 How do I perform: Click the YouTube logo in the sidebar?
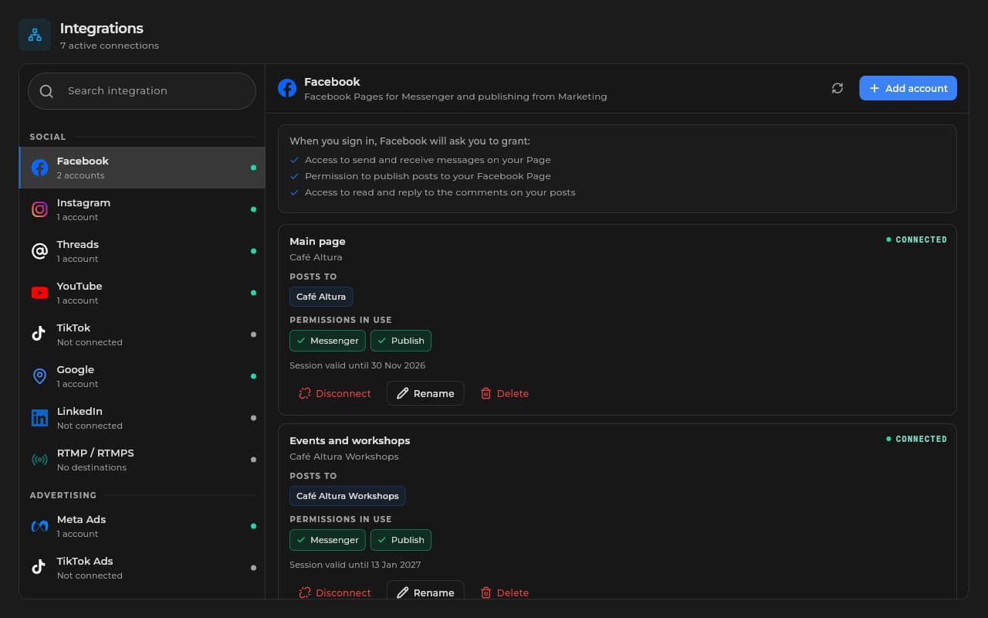pyautogui.click(x=39, y=293)
